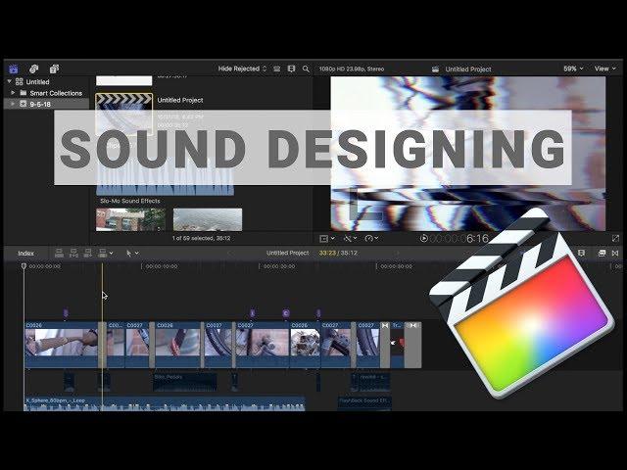Select the X_Sphere_80bpm Loop audio track
This screenshot has width=627, height=470.
(x=165, y=403)
